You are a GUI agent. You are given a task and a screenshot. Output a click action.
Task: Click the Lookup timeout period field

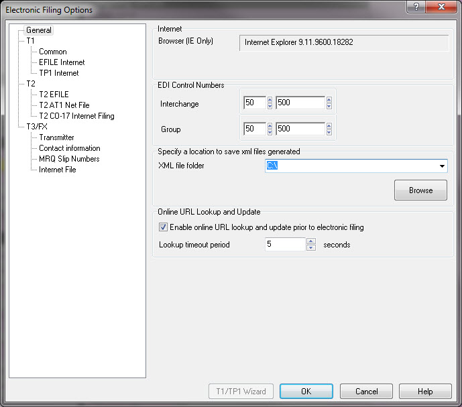coord(285,244)
